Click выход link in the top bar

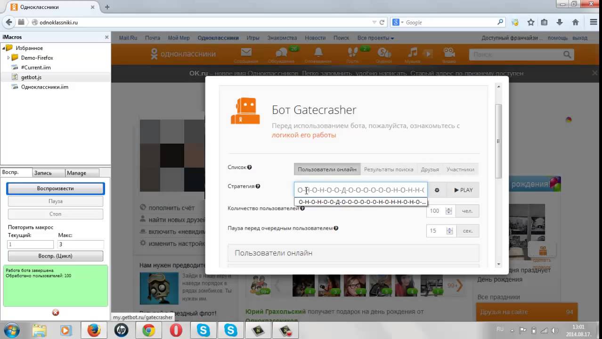click(580, 38)
